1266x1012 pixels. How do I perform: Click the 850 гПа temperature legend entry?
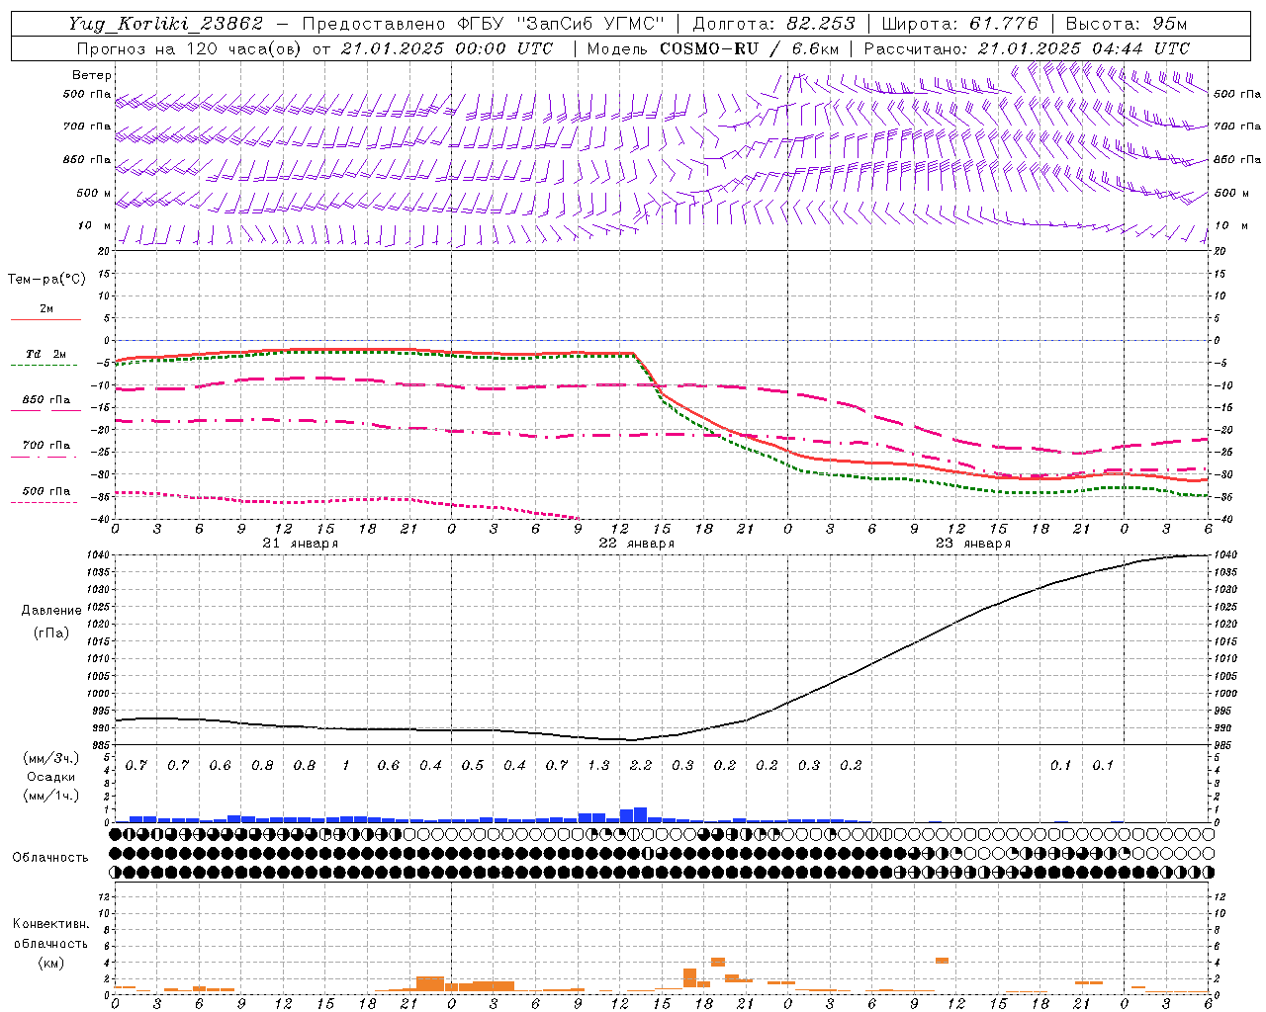(x=45, y=399)
